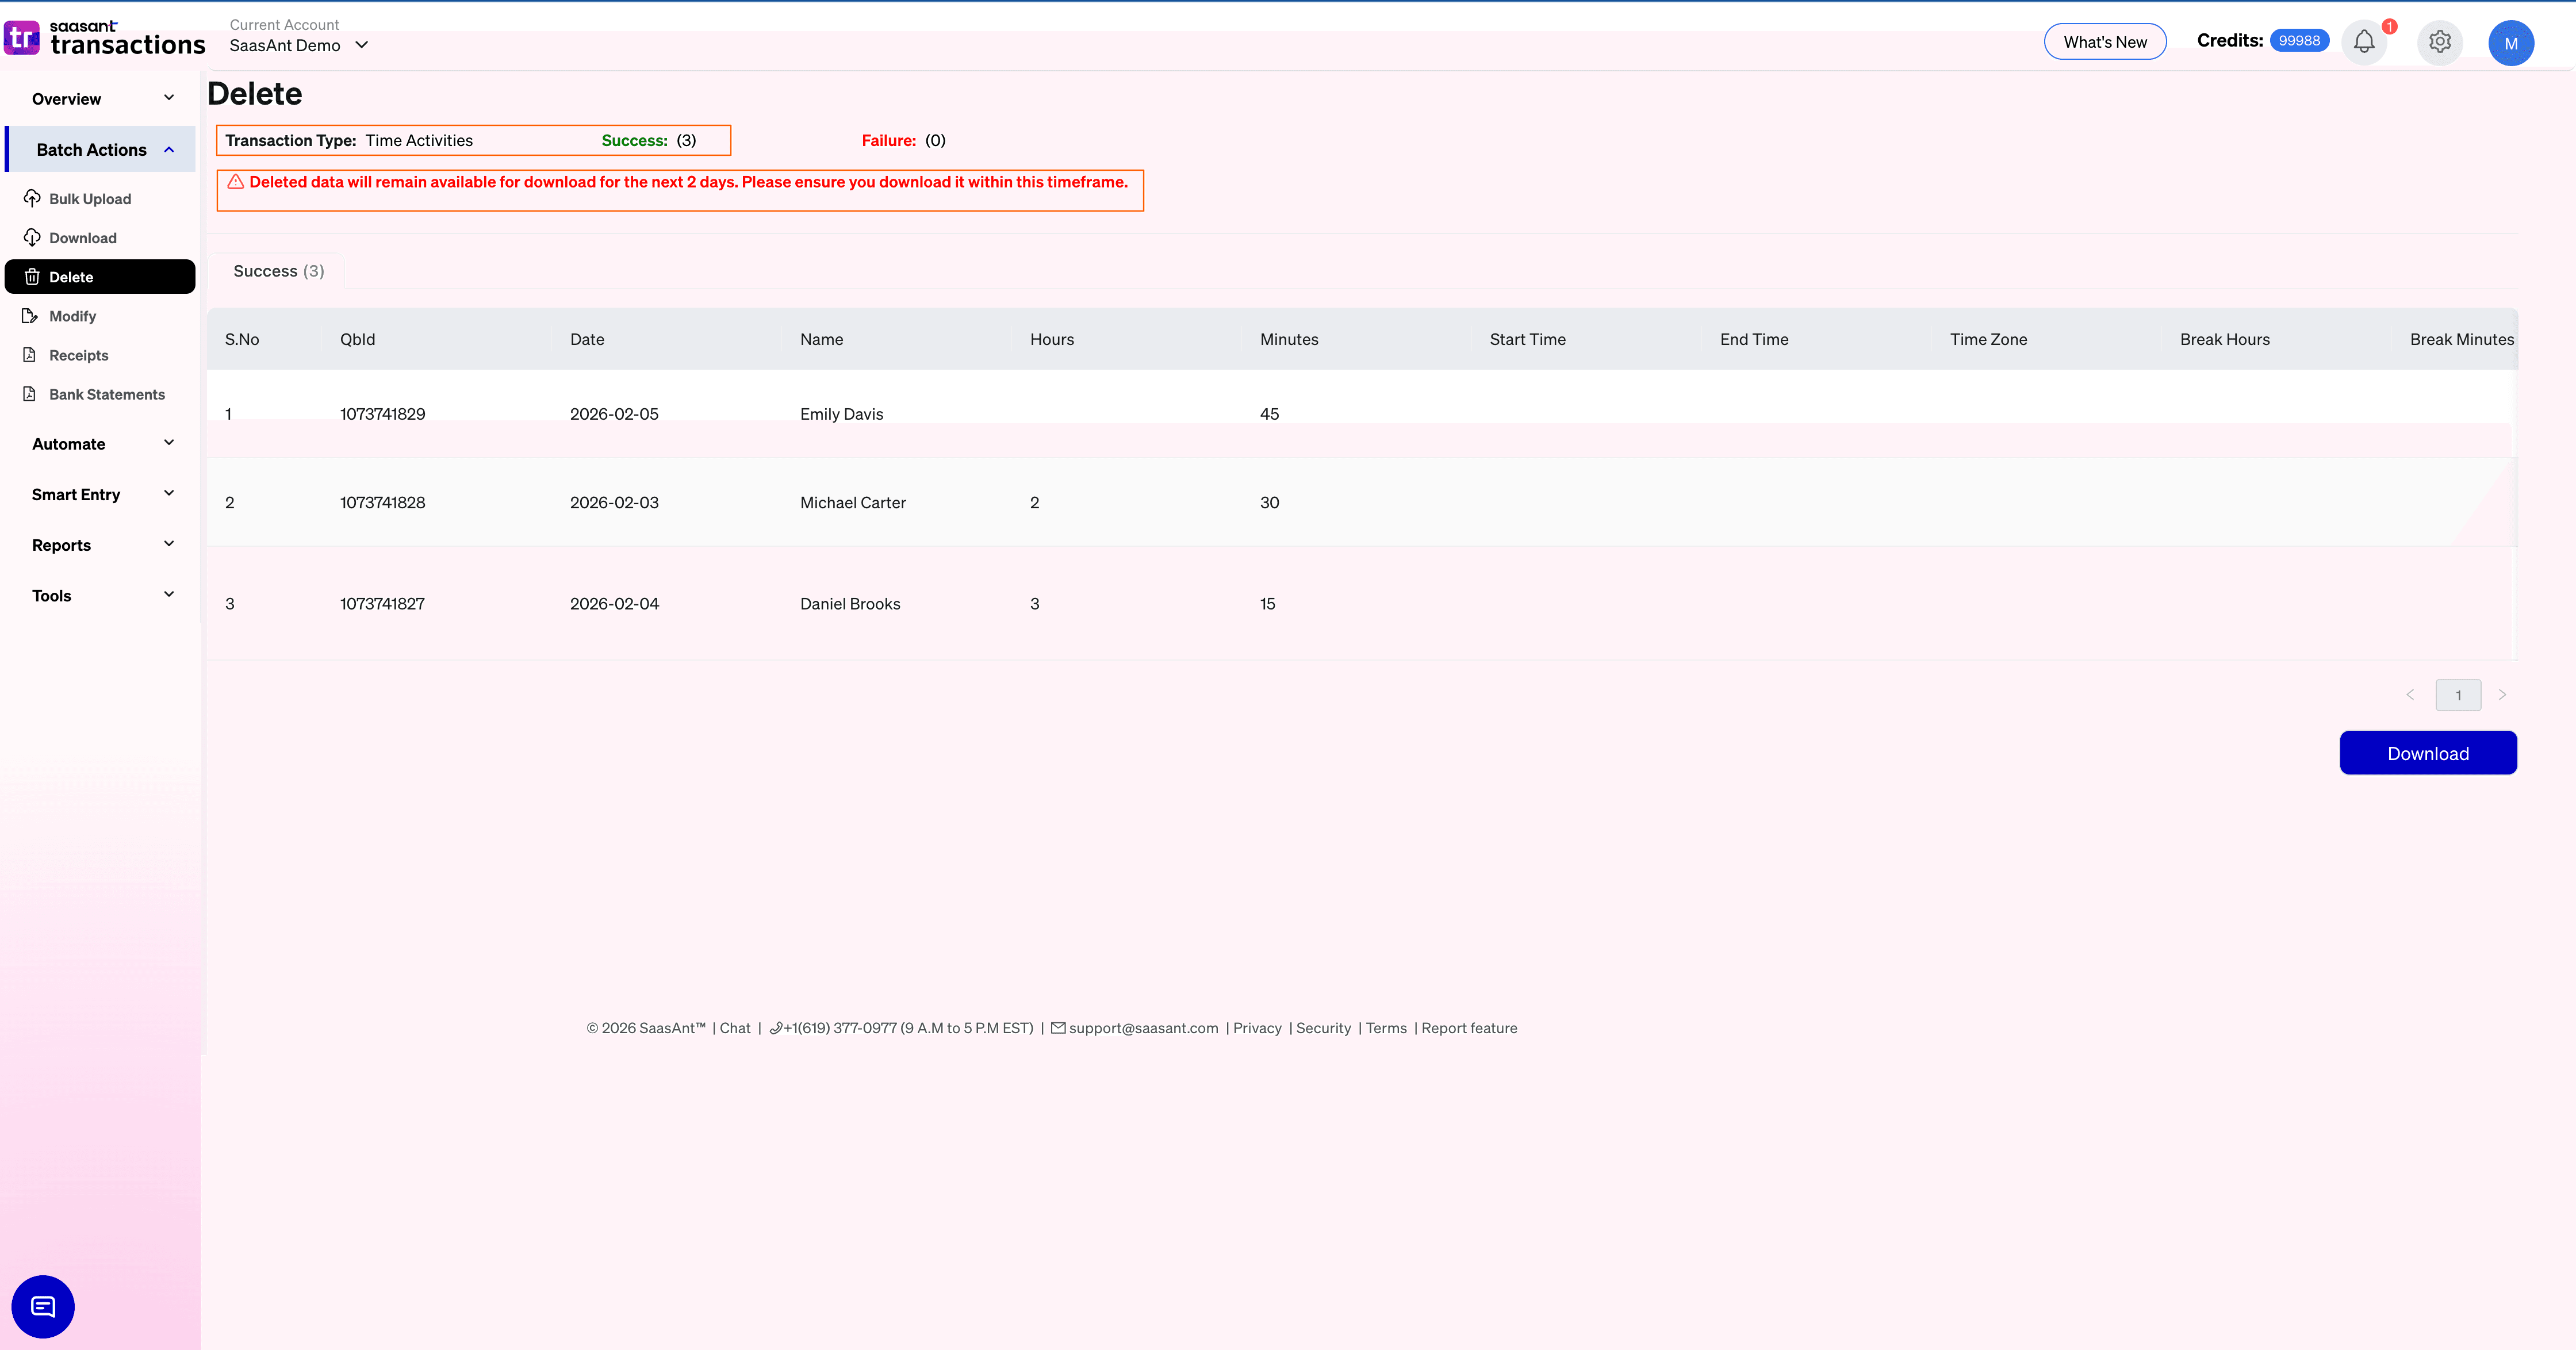Expand the Reports section
Image resolution: width=2576 pixels, height=1350 pixels.
pos(100,544)
